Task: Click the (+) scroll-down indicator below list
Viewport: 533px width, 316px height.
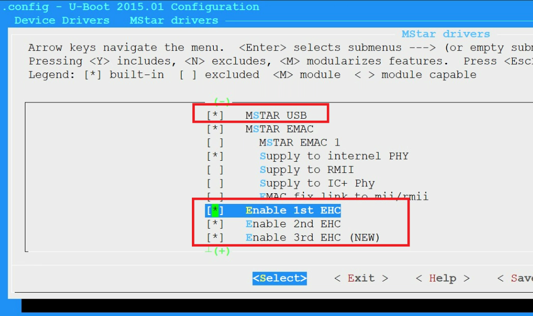Action: (x=222, y=251)
